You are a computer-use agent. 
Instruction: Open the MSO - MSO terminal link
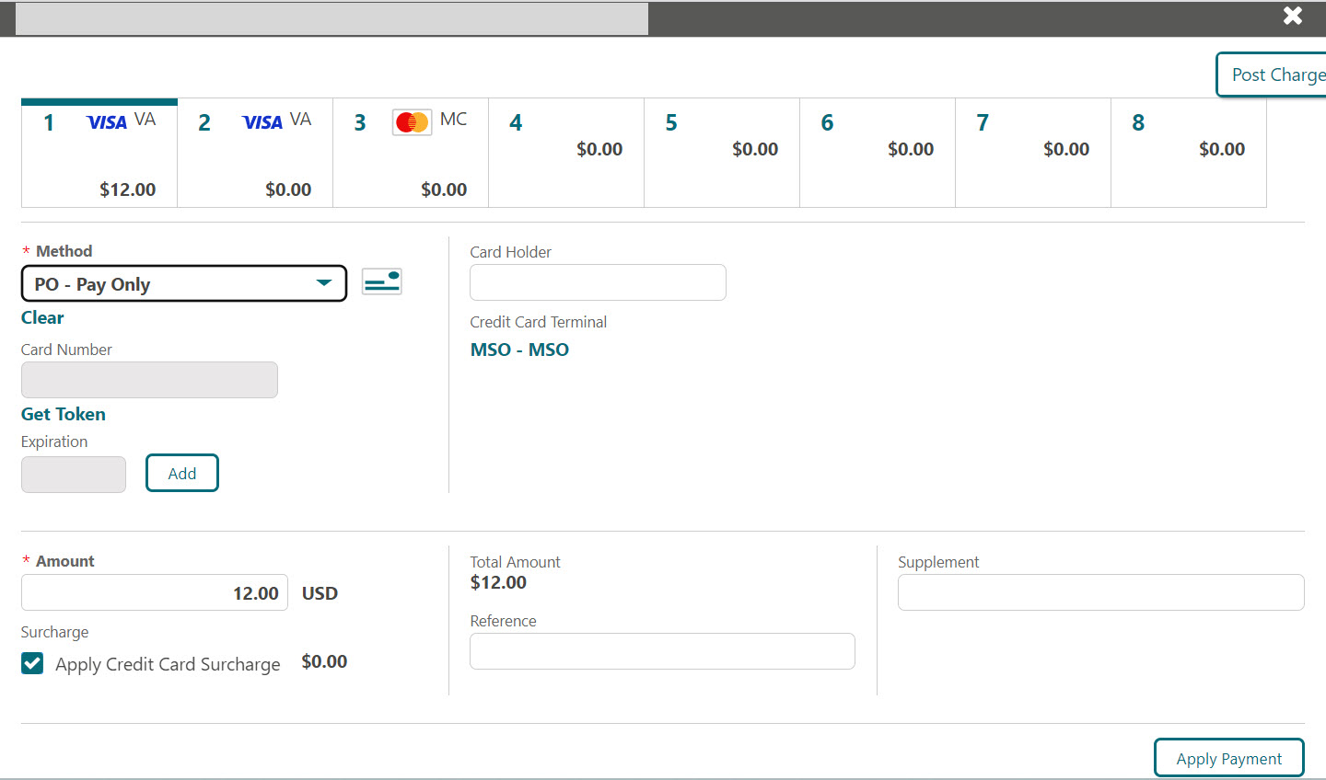tap(519, 350)
